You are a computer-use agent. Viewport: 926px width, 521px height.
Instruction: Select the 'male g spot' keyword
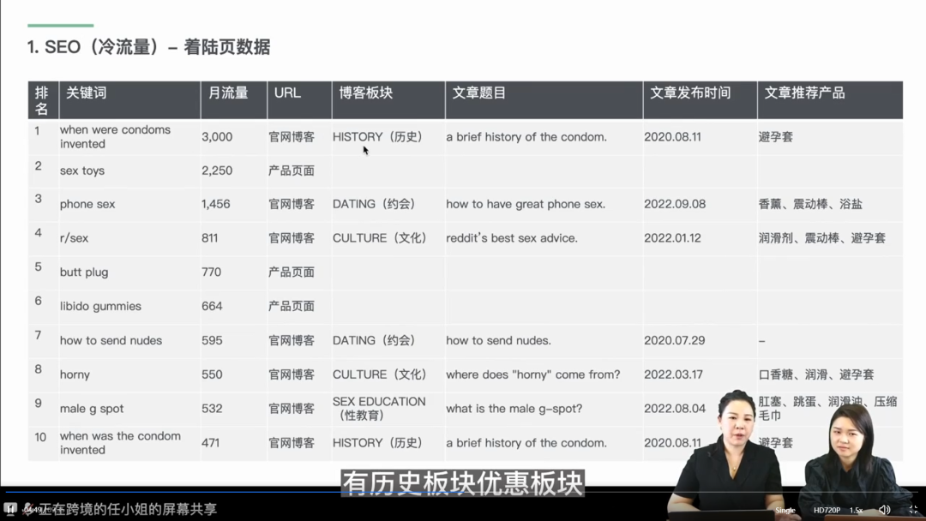coord(92,408)
